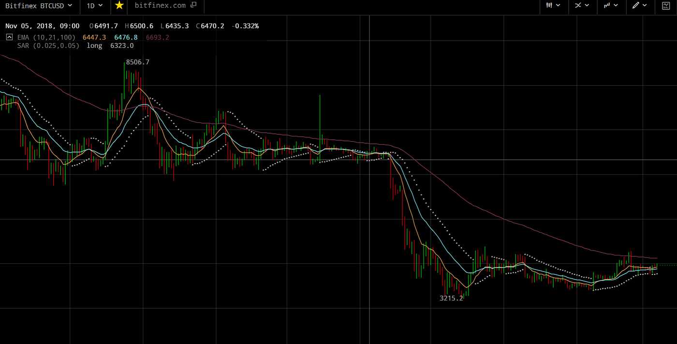Click the percent change -0.332%

(246, 26)
